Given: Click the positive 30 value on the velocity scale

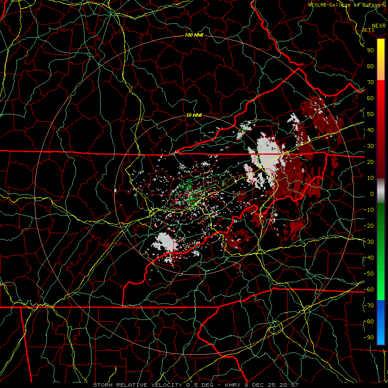Looking at the screenshot, I should coord(370,146).
